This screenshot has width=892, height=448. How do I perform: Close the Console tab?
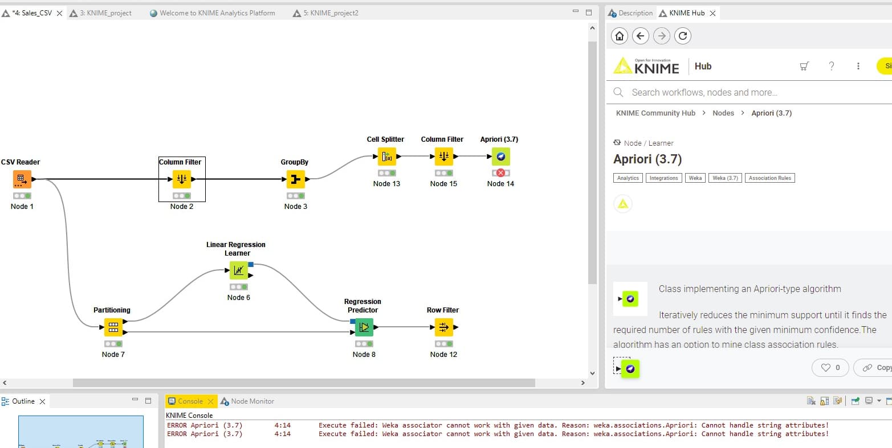point(210,401)
